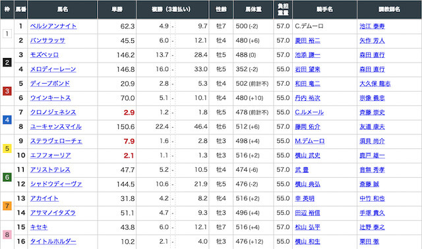
Task: Click the 単勝 column header
Action: click(x=117, y=9)
